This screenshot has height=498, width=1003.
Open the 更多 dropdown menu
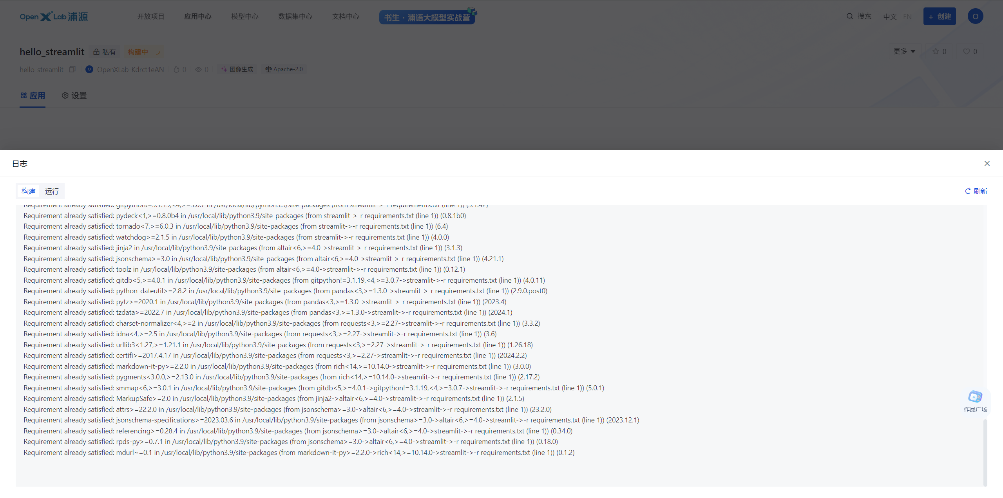tap(904, 51)
